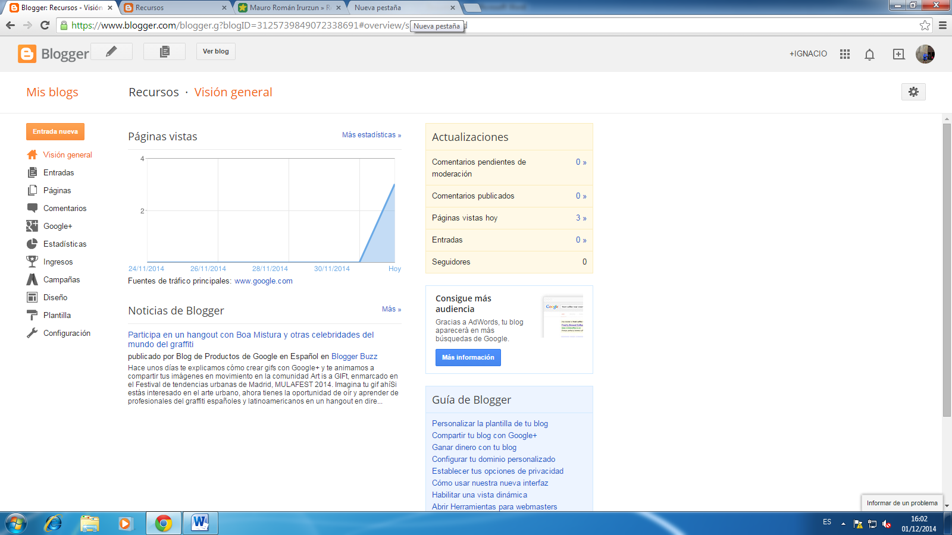This screenshot has height=535, width=952.
Task: Open the settings gear button
Action: pos(913,92)
